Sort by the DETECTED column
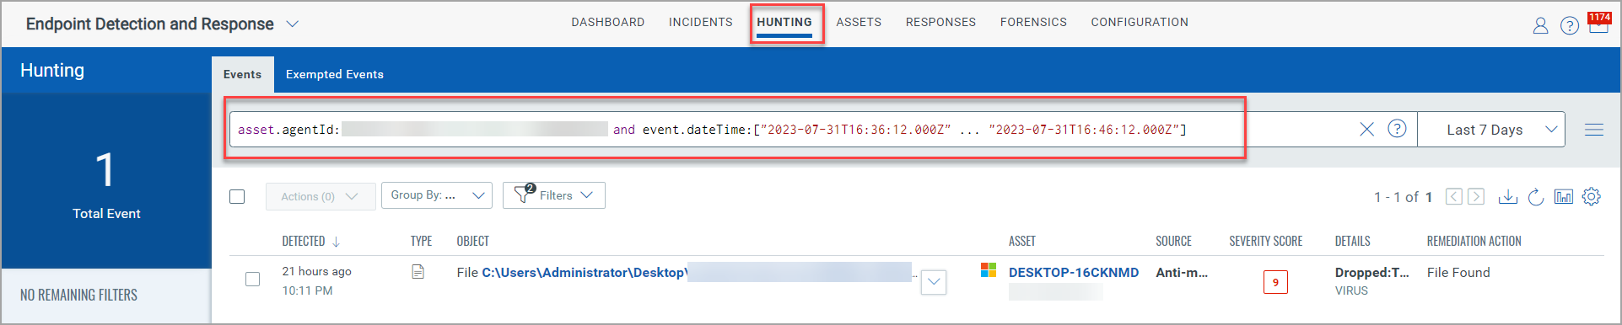This screenshot has height=325, width=1622. 310,242
